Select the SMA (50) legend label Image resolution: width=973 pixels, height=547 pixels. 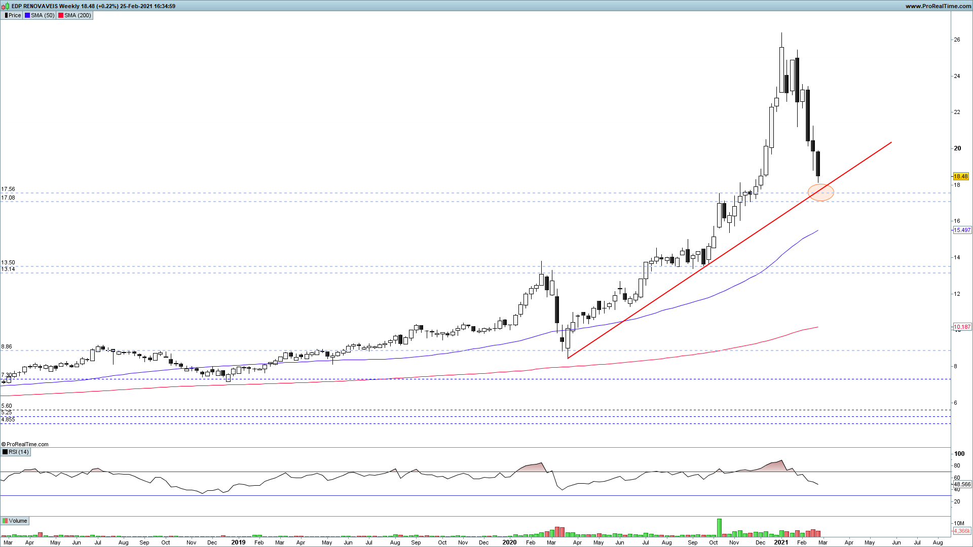43,15
